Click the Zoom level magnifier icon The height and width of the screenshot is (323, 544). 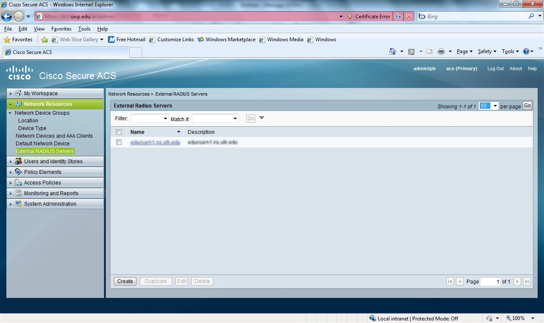tap(509, 318)
